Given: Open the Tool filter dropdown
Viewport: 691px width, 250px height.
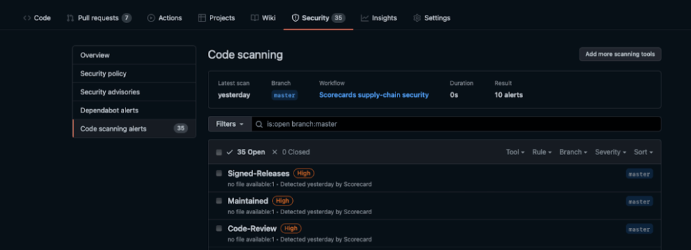Looking at the screenshot, I should click(515, 152).
